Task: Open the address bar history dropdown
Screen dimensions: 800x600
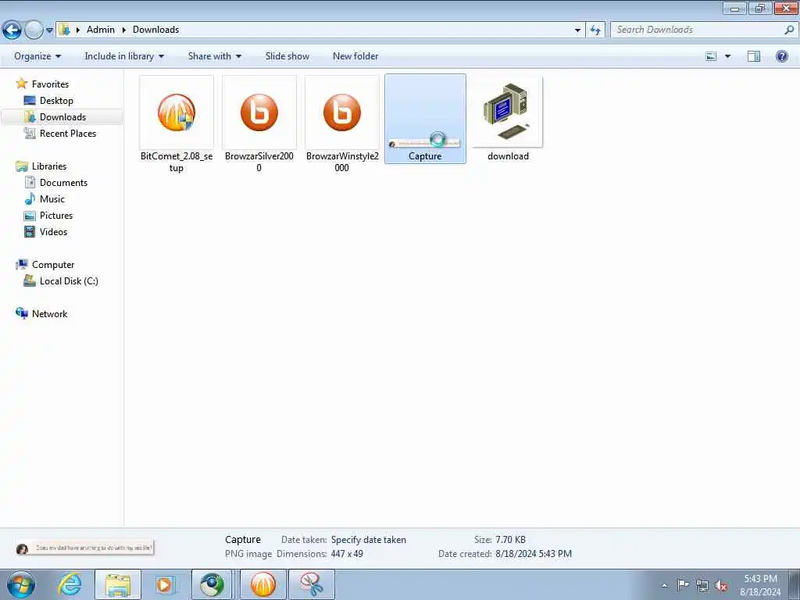Action: (x=577, y=30)
